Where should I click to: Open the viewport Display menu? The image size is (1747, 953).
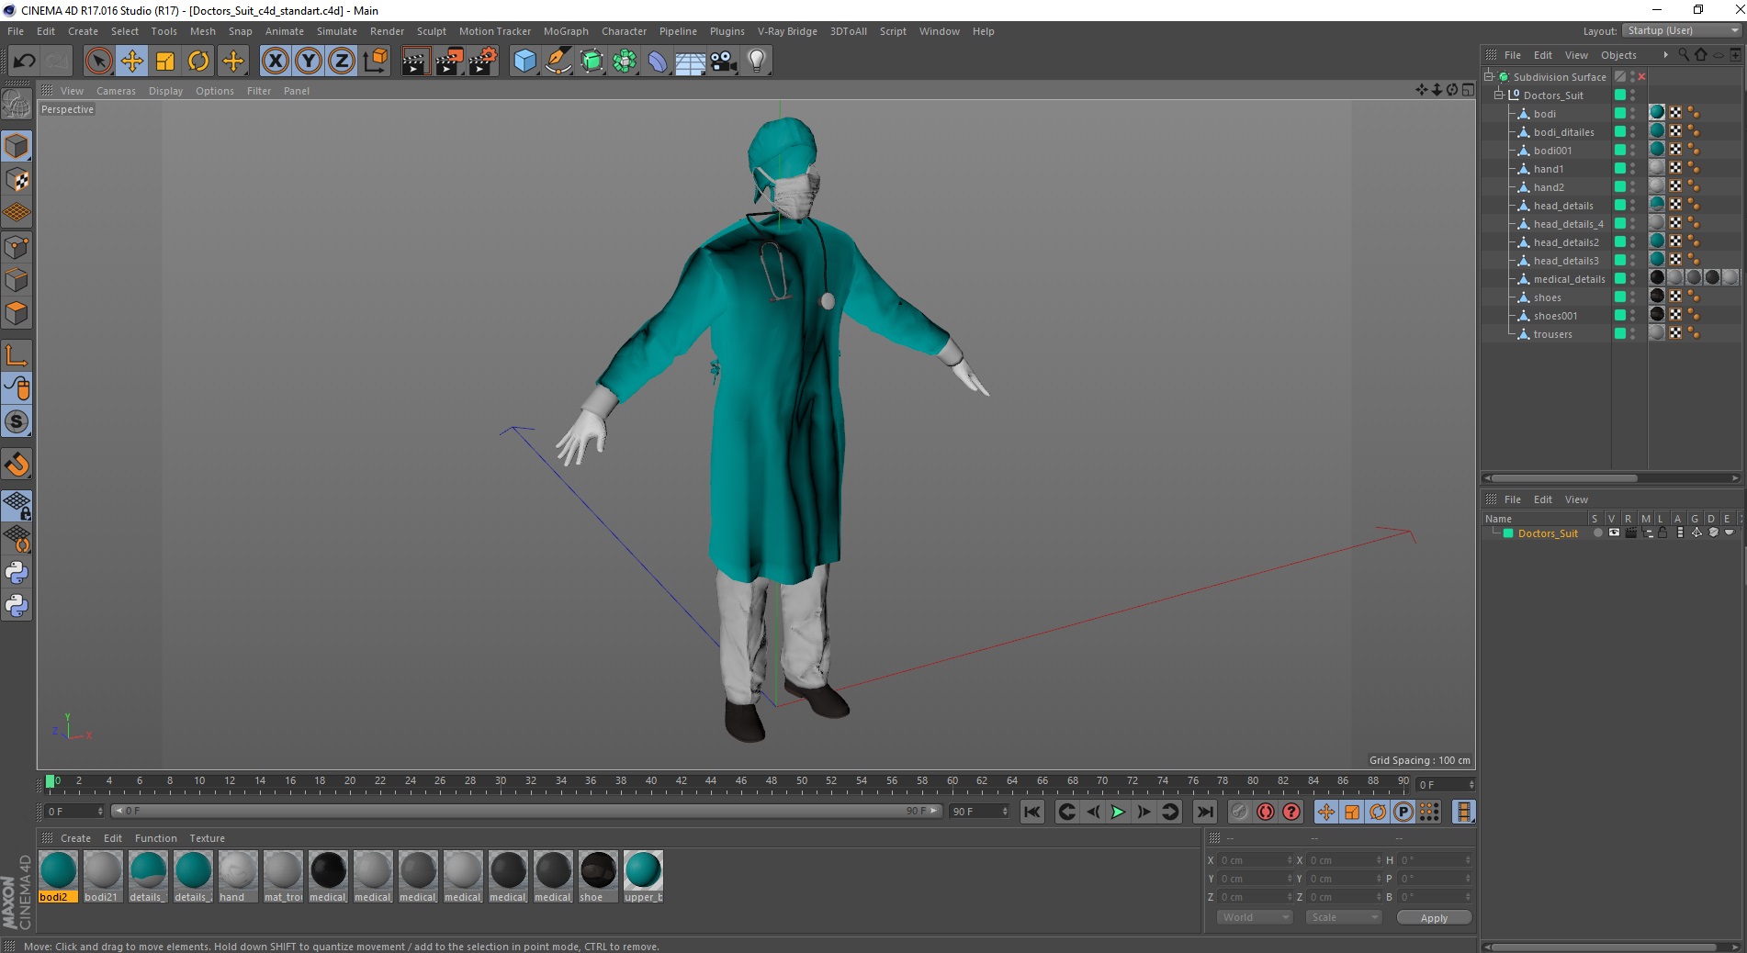pyautogui.click(x=165, y=91)
